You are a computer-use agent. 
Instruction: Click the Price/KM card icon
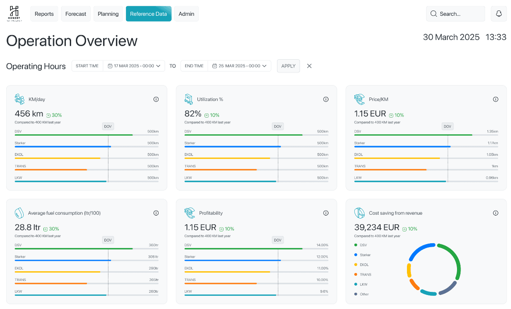360,99
